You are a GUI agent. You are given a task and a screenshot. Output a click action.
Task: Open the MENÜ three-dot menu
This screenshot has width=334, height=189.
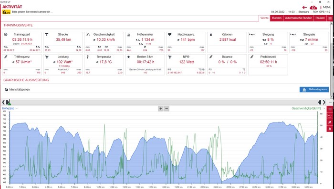[x=326, y=7]
